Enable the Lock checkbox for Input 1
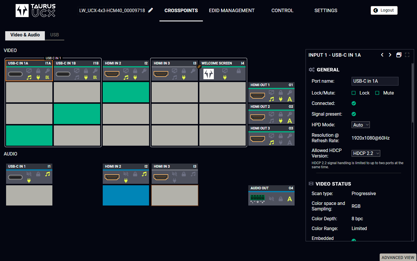417x261 pixels. 354,93
